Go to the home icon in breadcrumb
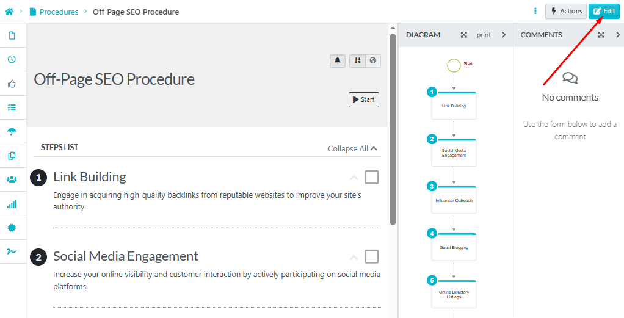This screenshot has width=624, height=318. [x=9, y=12]
